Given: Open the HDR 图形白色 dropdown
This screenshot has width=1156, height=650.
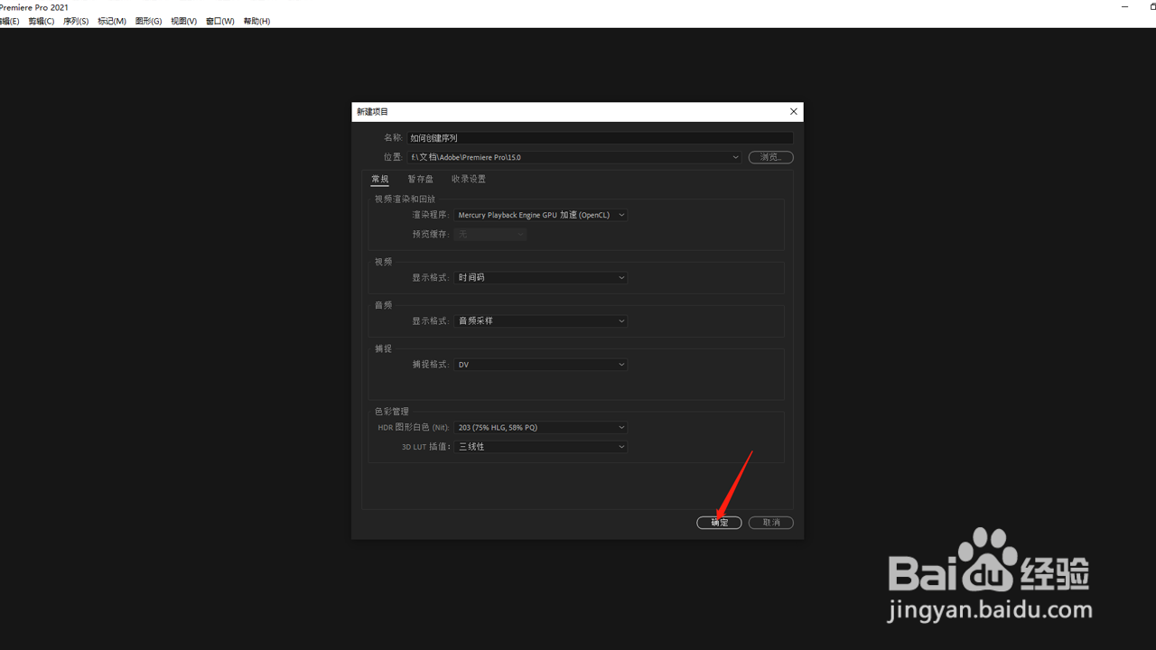Looking at the screenshot, I should click(x=540, y=427).
